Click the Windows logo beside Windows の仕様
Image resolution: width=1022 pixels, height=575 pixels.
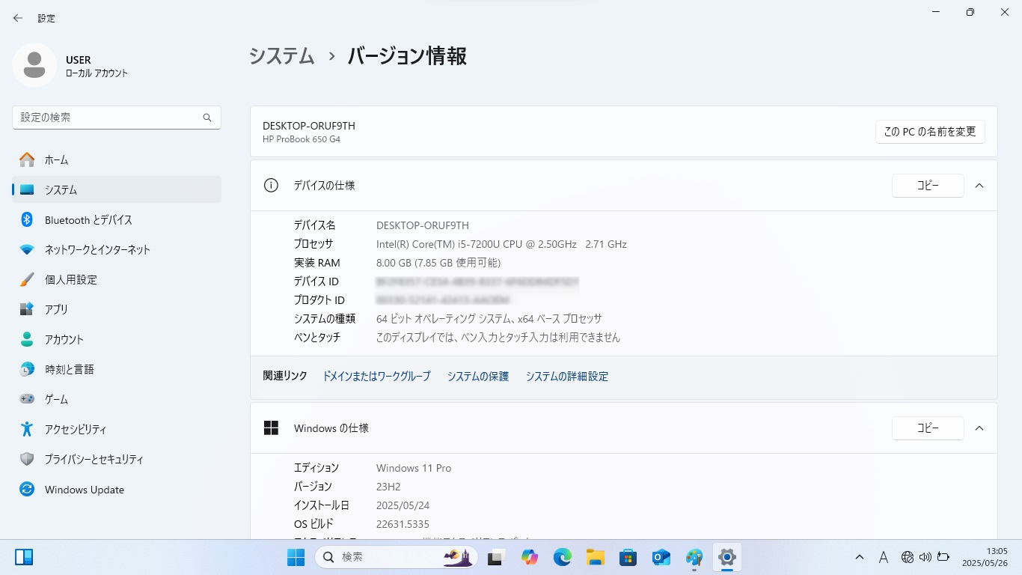(271, 428)
